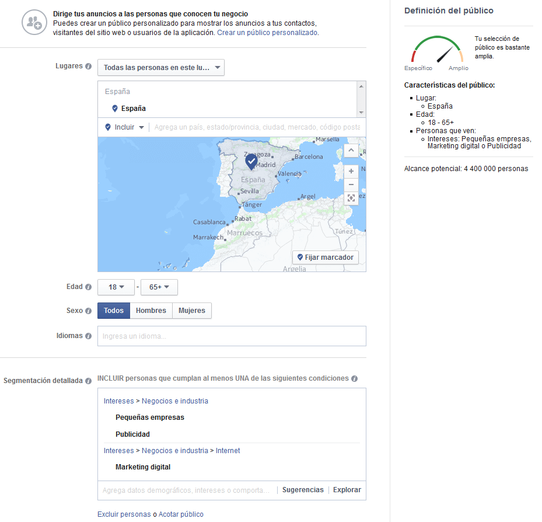The image size is (542, 522).
Task: Click the map fit-to-bounds target icon
Action: 351,198
